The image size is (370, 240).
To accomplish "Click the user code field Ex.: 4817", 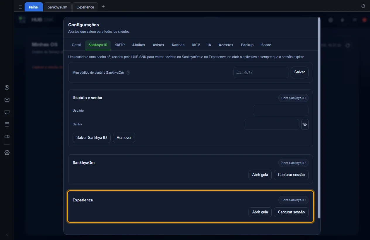I will click(261, 72).
